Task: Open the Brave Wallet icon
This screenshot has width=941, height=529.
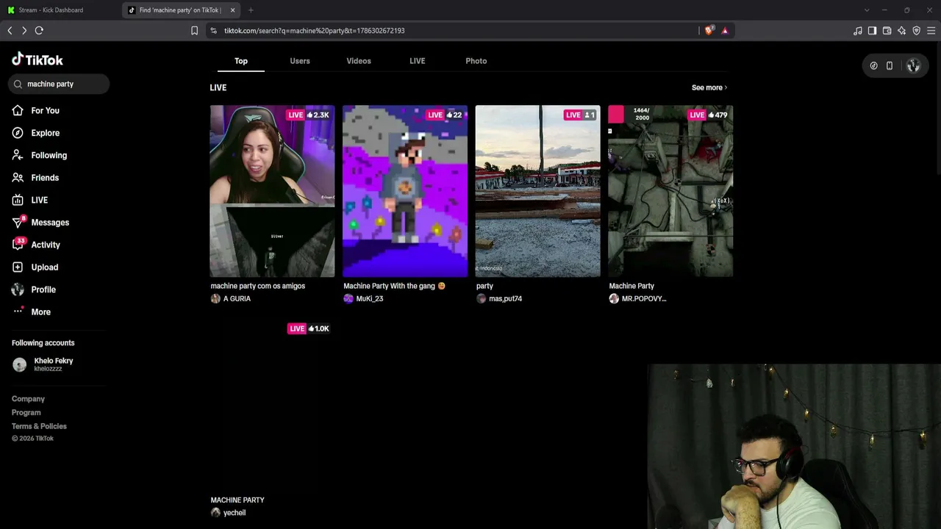Action: pyautogui.click(x=887, y=30)
